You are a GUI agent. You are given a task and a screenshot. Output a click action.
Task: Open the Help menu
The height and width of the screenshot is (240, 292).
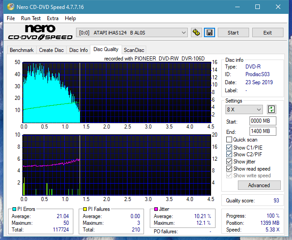coord(70,18)
